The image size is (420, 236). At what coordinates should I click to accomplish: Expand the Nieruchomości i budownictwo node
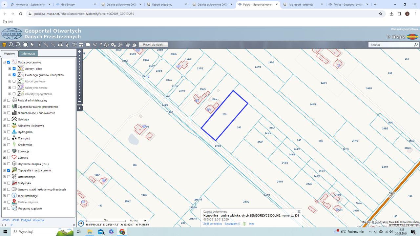pos(4,113)
